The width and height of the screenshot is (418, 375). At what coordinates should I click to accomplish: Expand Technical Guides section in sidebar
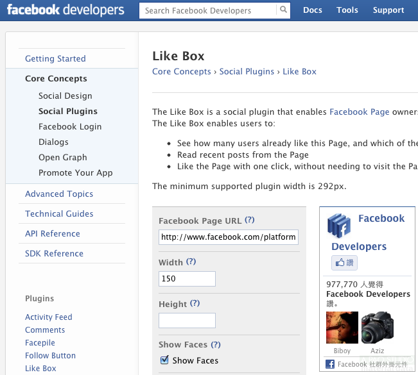[59, 213]
